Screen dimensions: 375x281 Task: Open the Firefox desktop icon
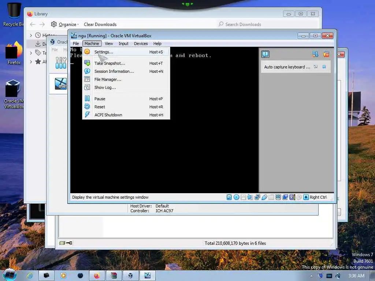point(14,53)
